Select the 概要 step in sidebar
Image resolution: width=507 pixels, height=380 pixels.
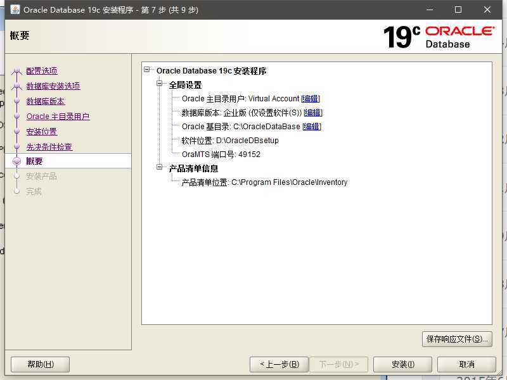click(x=68, y=161)
